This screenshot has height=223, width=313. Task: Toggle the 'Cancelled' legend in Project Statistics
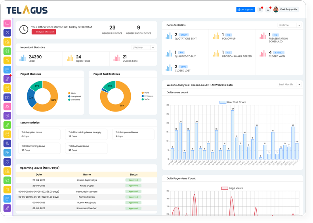(74, 100)
